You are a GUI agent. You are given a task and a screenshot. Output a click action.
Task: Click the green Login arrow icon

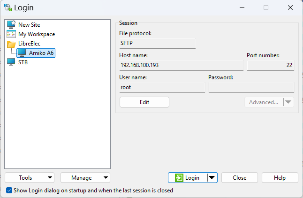click(179, 178)
